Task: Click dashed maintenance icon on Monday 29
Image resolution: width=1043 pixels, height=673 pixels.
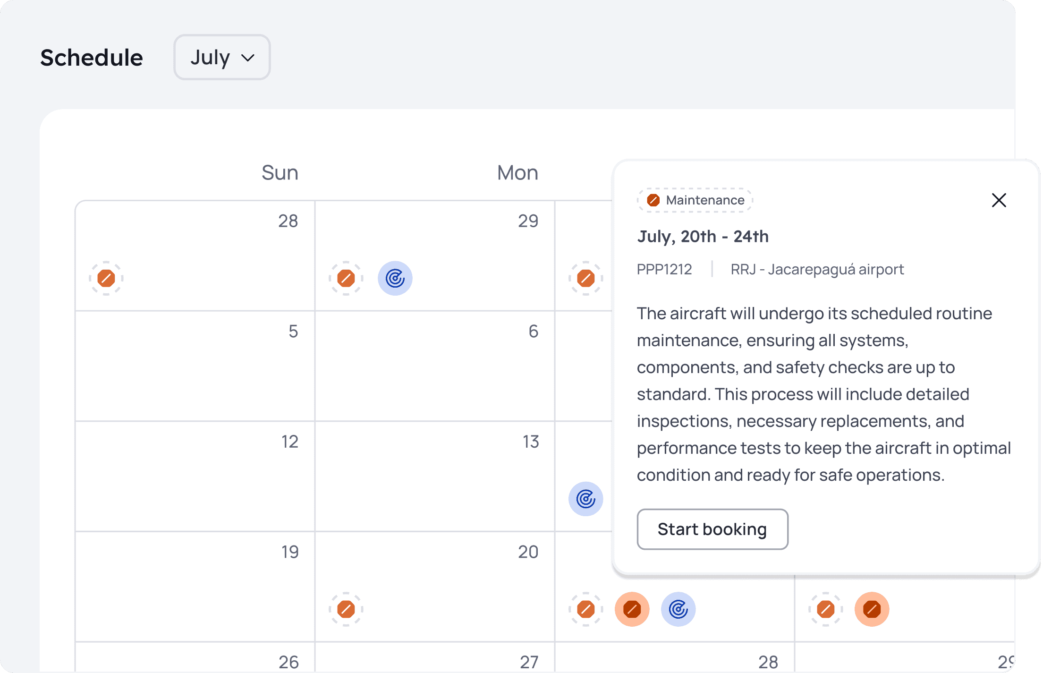Action: (x=346, y=278)
